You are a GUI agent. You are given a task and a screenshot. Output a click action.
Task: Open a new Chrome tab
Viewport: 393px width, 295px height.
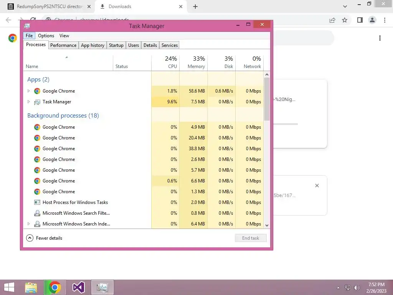(195, 7)
